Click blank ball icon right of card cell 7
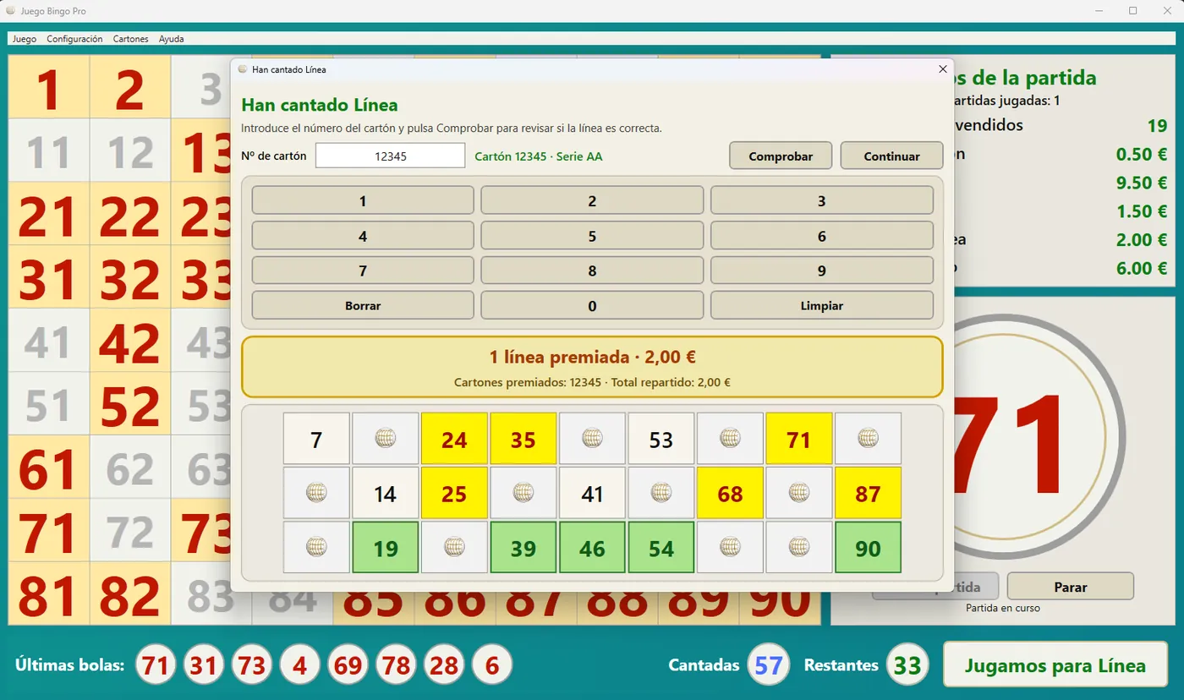This screenshot has height=700, width=1184. tap(386, 439)
